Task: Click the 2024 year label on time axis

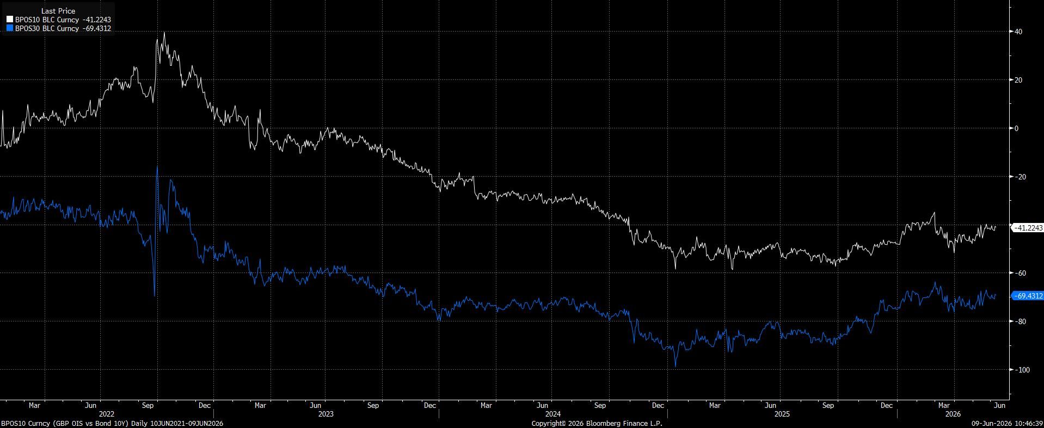Action: (553, 414)
